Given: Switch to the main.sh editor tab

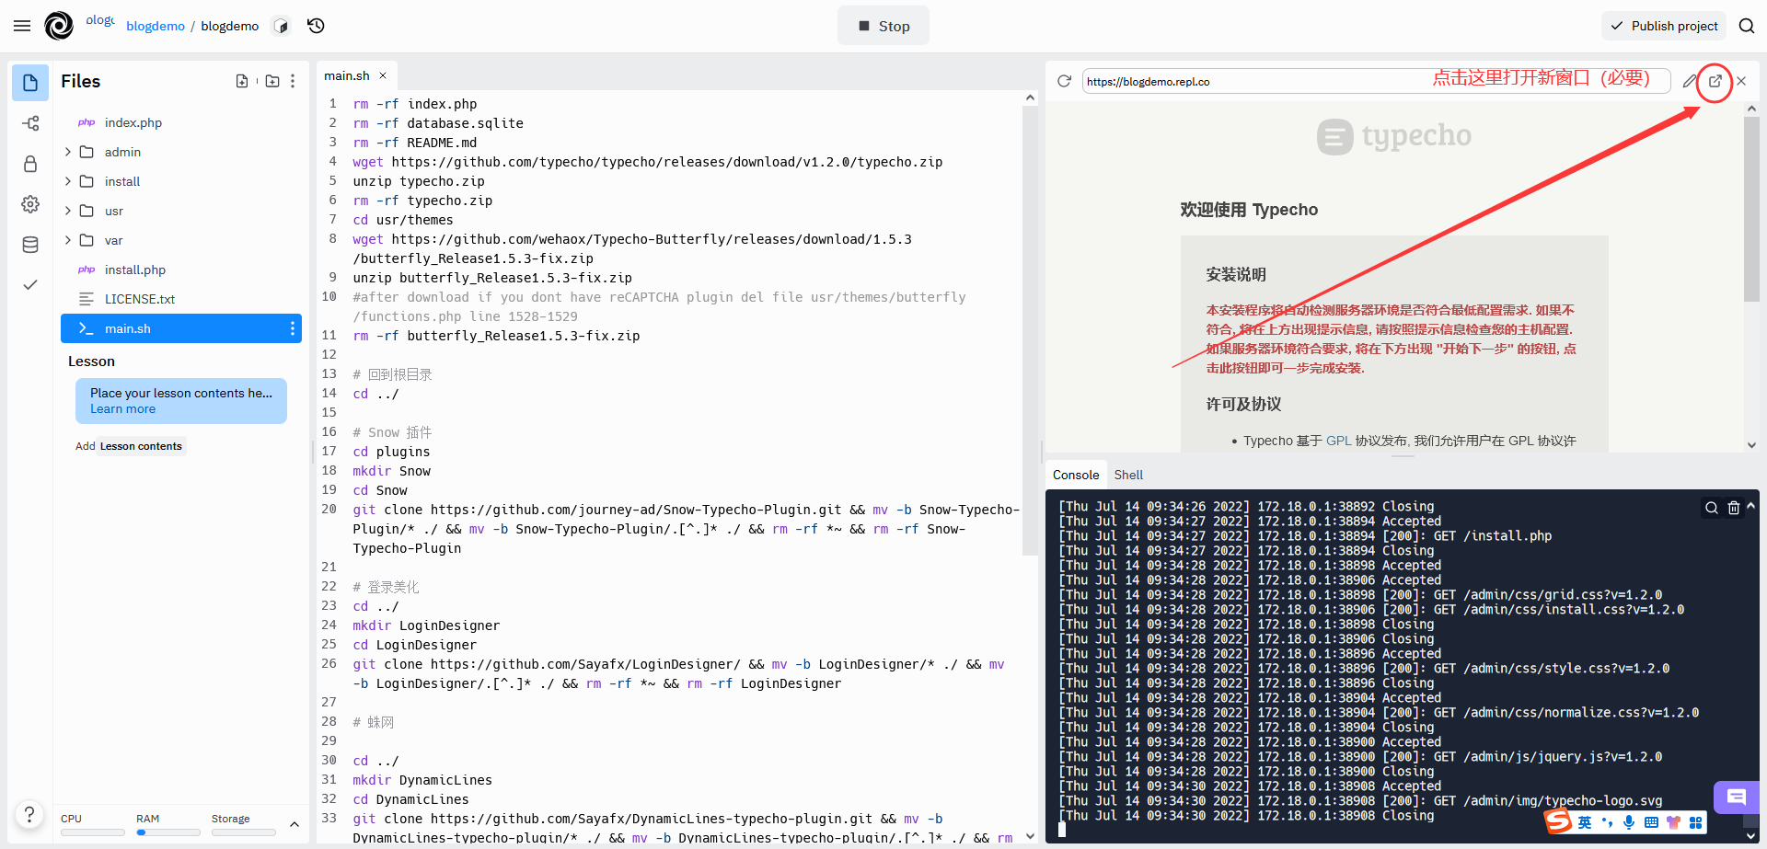Looking at the screenshot, I should [x=347, y=75].
